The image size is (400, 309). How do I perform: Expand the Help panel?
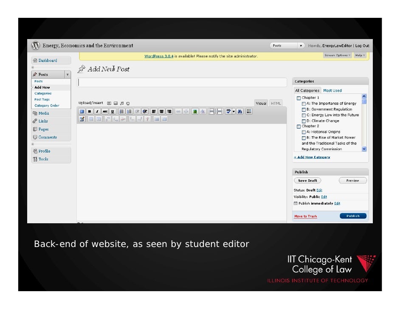(360, 55)
